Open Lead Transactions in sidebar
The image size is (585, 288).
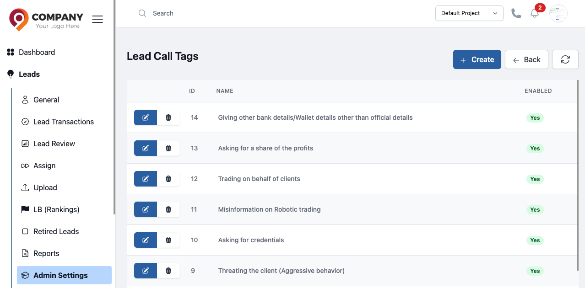[x=64, y=122]
